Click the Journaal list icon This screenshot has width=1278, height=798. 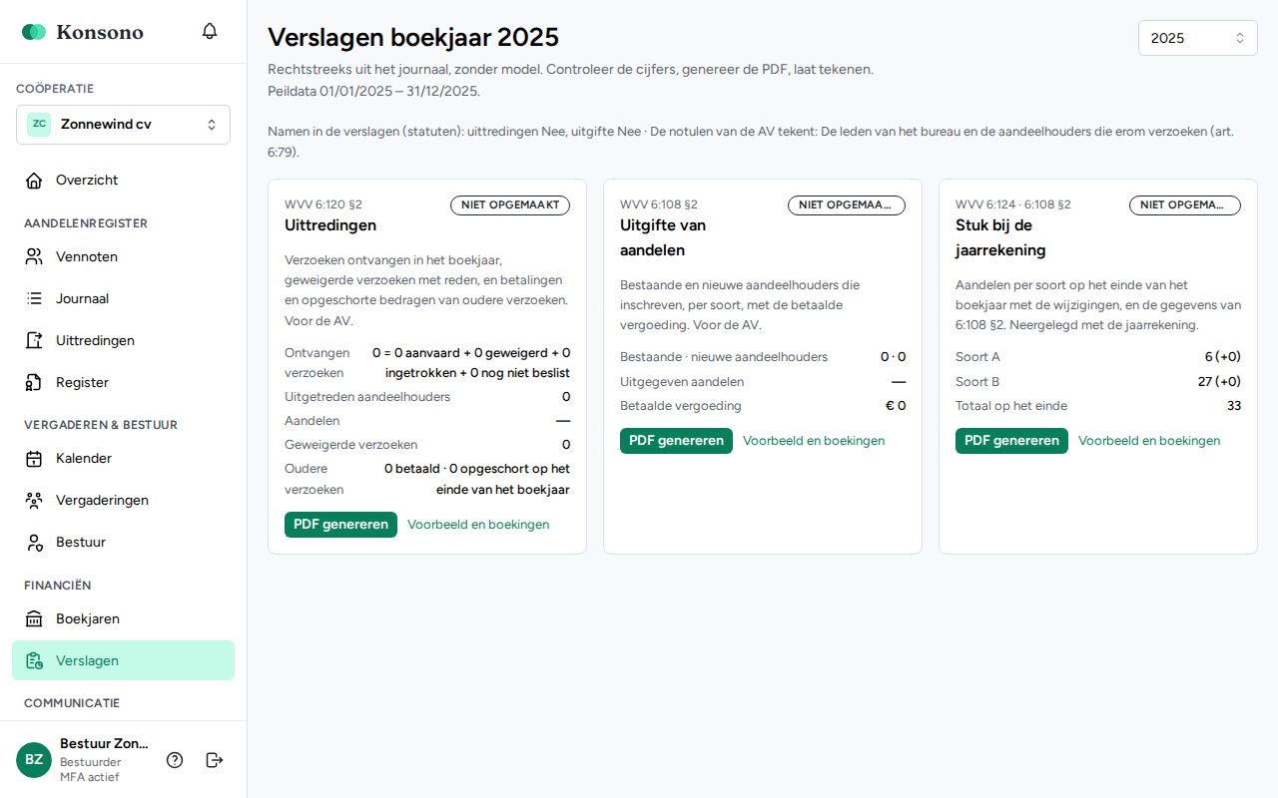[34, 299]
